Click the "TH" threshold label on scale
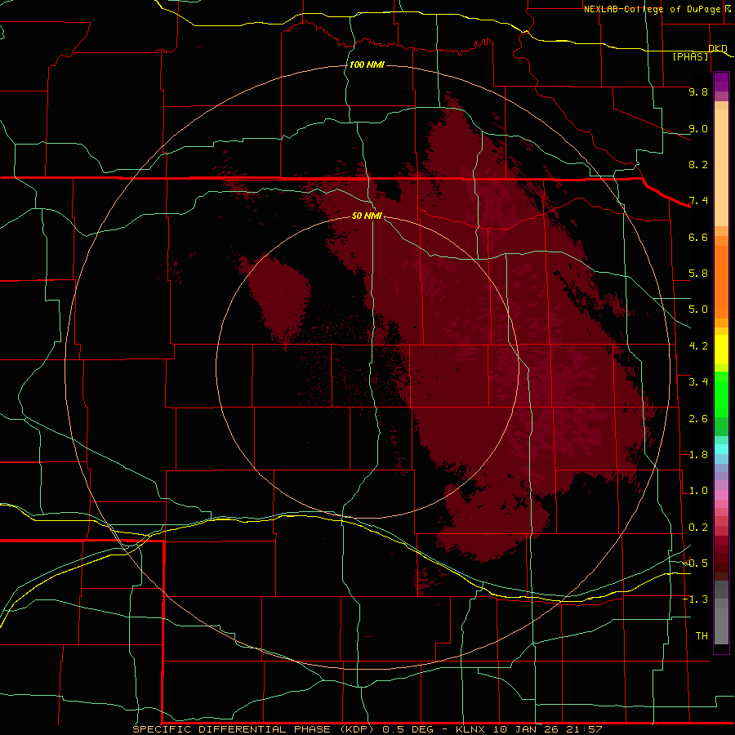The height and width of the screenshot is (735, 735). coord(702,636)
